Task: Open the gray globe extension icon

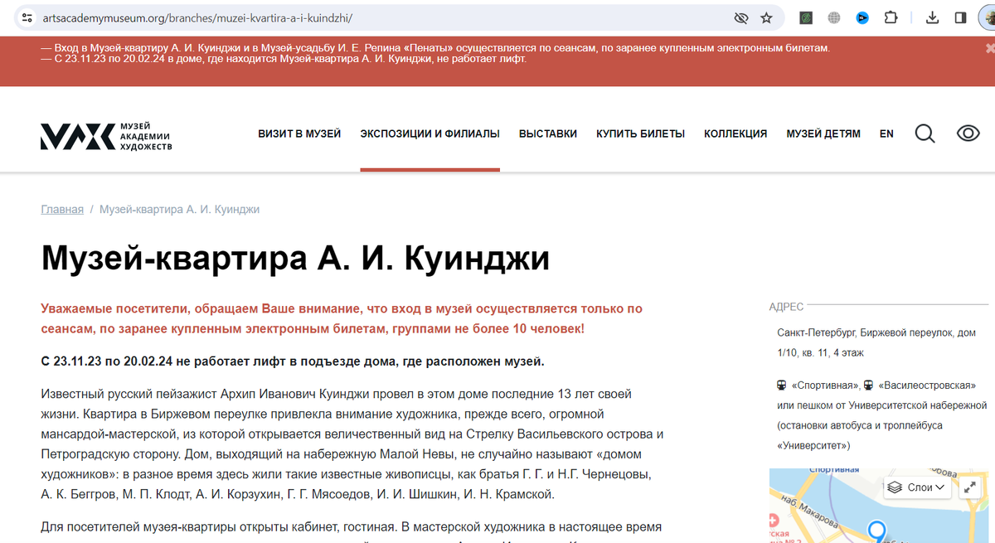Action: coord(834,17)
